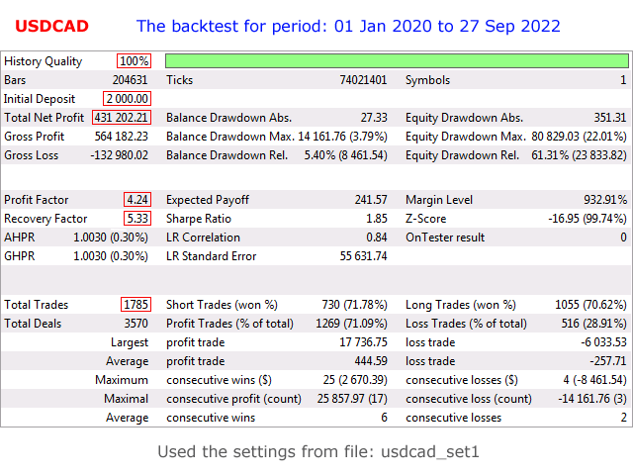
Task: Select the Total Net Profit 431 202.21 value
Action: point(122,118)
